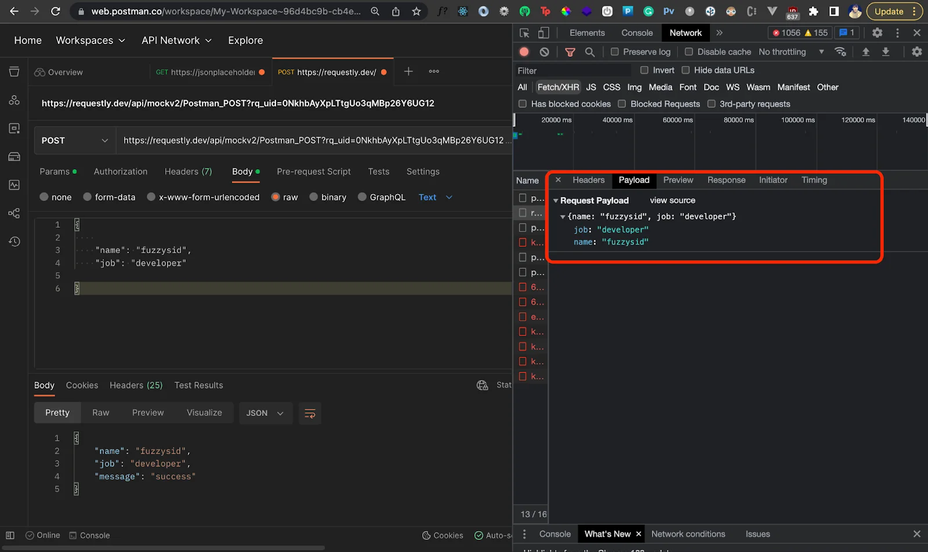Screen dimensions: 928x552
Task: Show more DevTools tabs chevron
Action: coord(719,33)
